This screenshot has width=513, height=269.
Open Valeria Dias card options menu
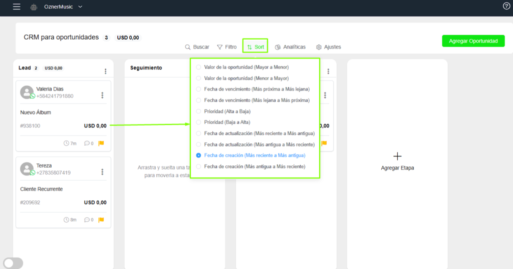(x=102, y=95)
